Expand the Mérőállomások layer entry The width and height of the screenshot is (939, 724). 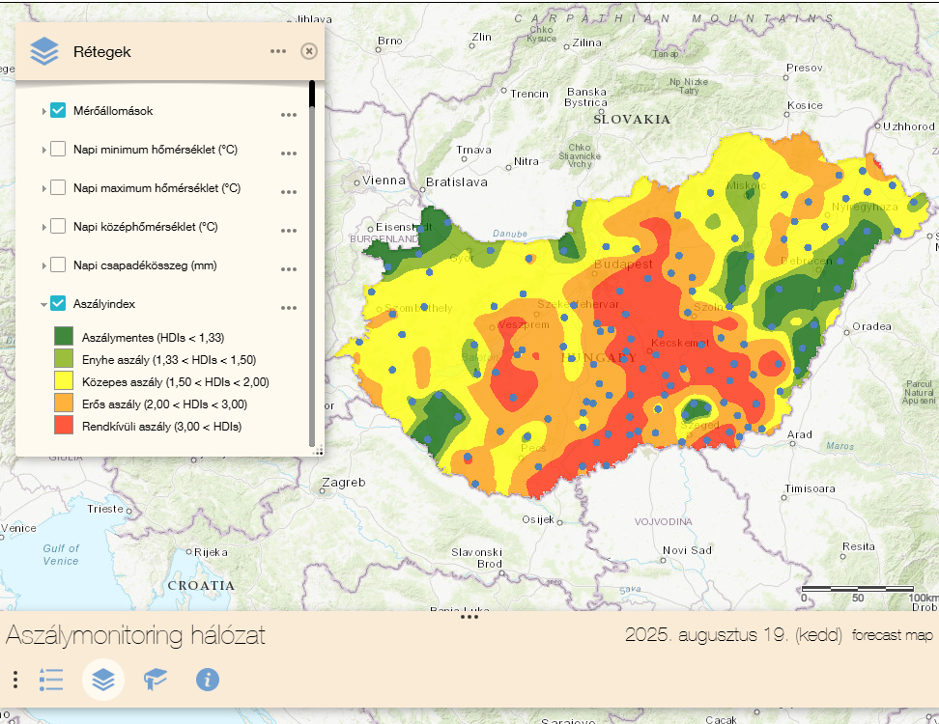point(43,112)
